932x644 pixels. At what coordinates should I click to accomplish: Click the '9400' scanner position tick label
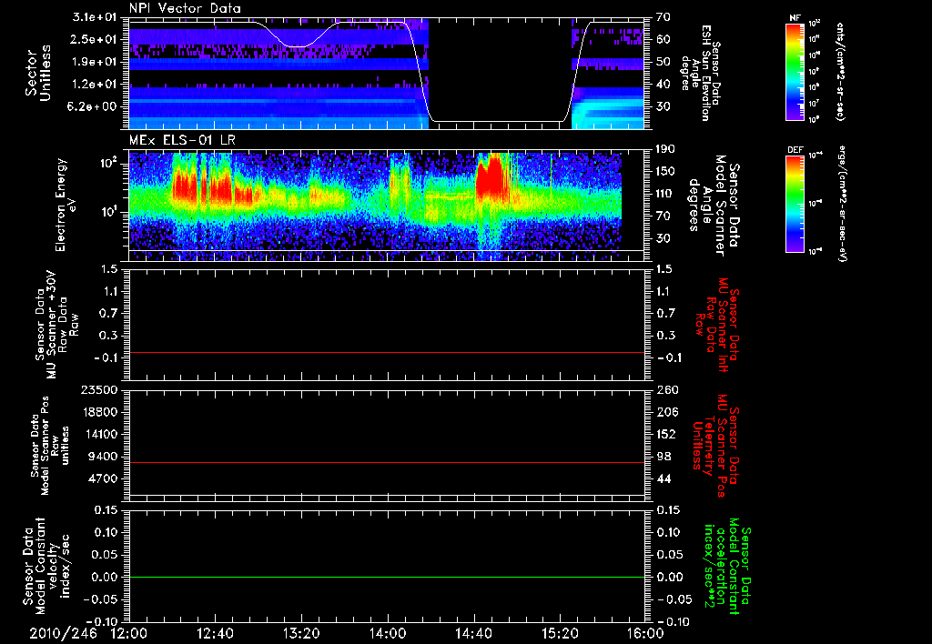tap(104, 457)
